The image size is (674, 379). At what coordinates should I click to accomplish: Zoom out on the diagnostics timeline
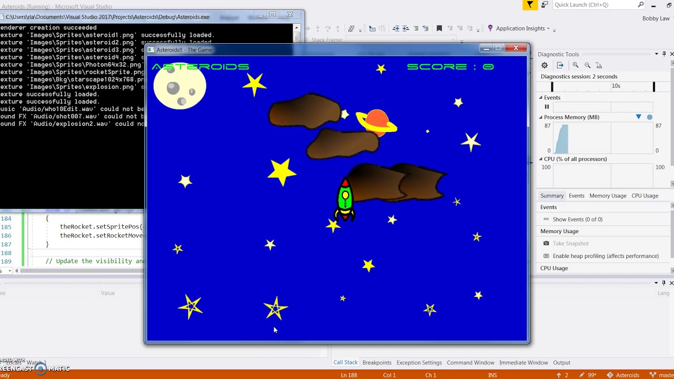(588, 65)
